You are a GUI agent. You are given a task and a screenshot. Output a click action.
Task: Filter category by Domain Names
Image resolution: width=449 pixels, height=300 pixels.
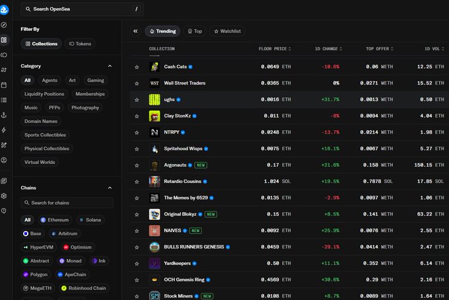click(x=41, y=121)
